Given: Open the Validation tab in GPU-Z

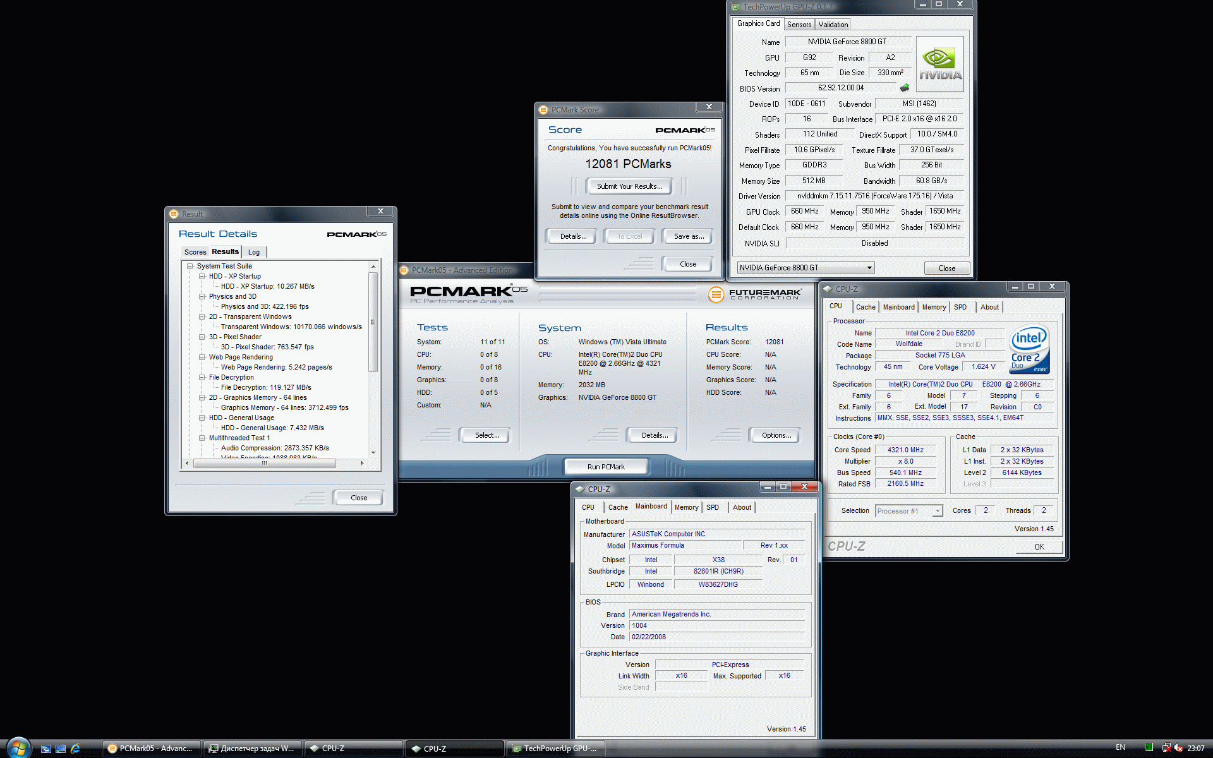Looking at the screenshot, I should tap(833, 25).
